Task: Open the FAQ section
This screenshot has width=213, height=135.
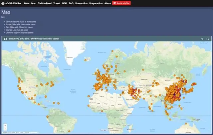Action: tap(71, 3)
